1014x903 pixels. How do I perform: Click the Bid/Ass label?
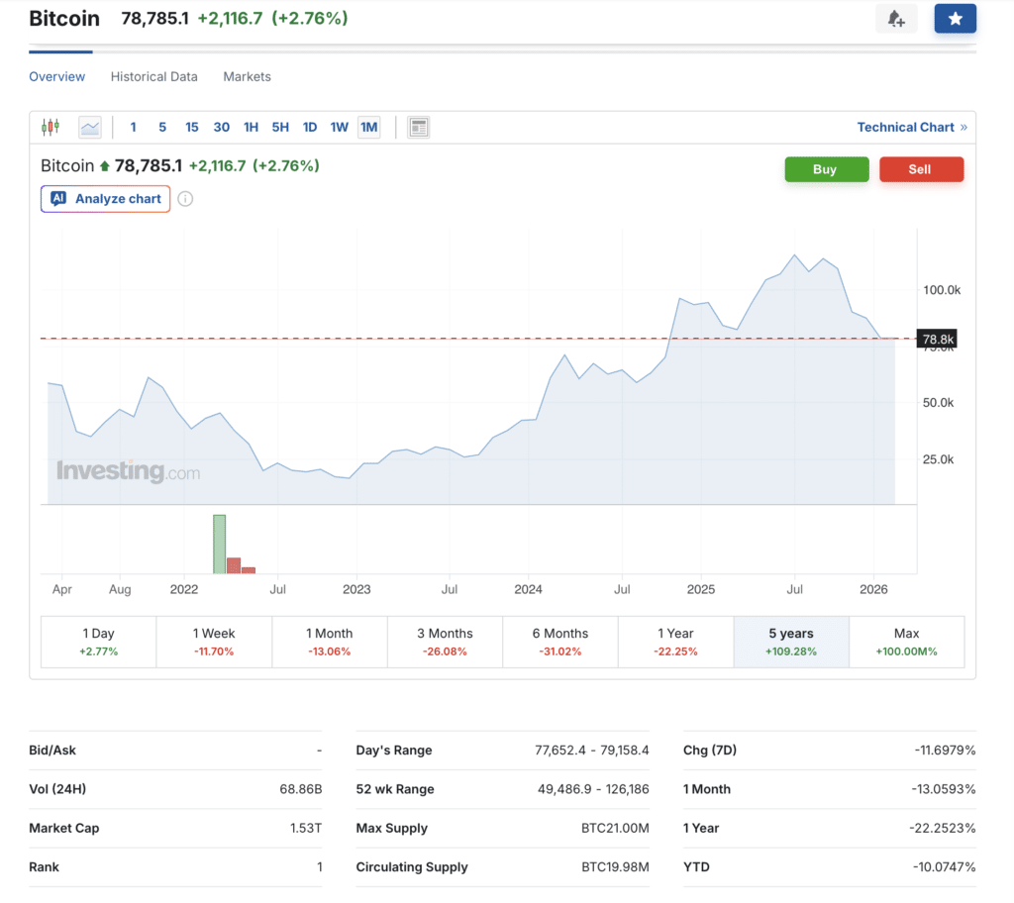point(52,751)
